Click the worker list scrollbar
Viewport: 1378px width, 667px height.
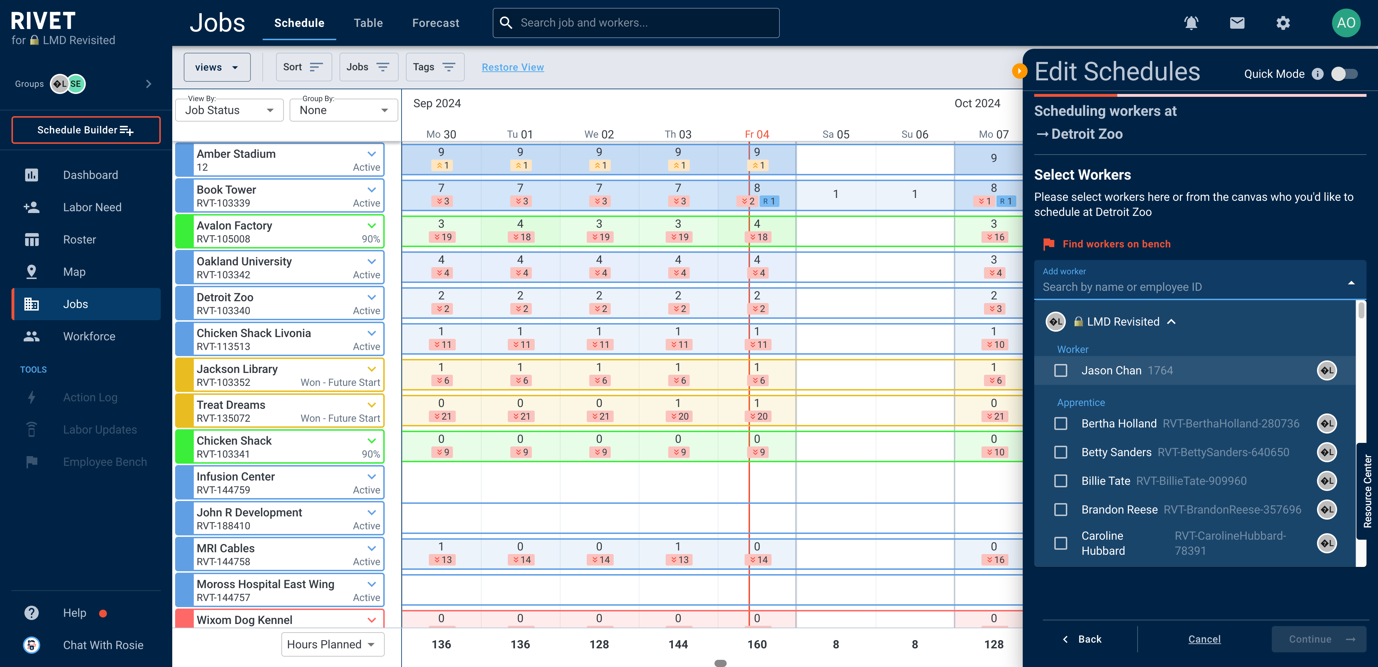tap(1361, 311)
